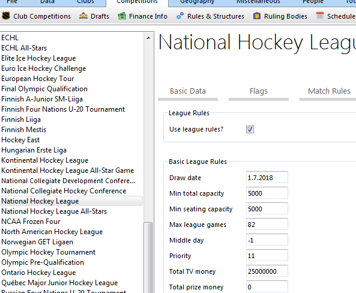Viewport: 356px width, 293px height.
Task: Open the Ruling Bodies section
Action: click(286, 16)
